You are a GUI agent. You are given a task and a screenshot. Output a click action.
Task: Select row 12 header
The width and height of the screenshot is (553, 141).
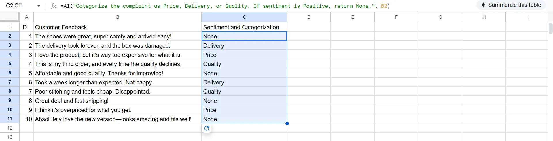point(10,128)
